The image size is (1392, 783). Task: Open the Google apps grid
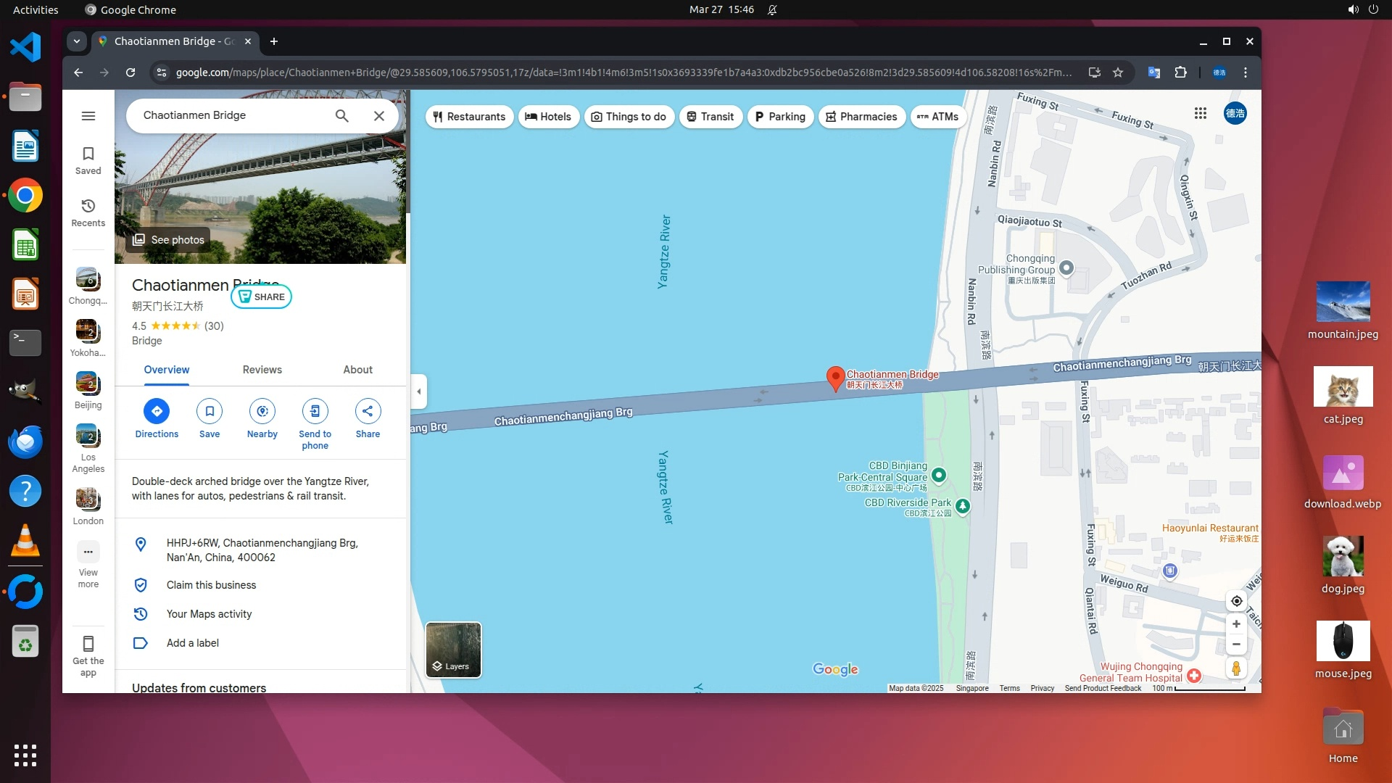click(1201, 114)
